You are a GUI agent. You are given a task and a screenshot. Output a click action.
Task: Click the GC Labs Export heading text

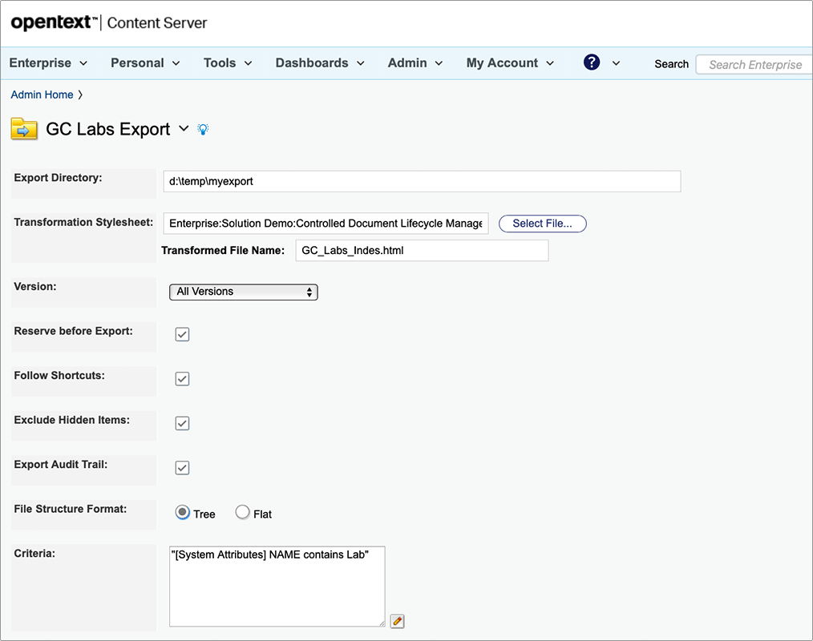point(108,129)
